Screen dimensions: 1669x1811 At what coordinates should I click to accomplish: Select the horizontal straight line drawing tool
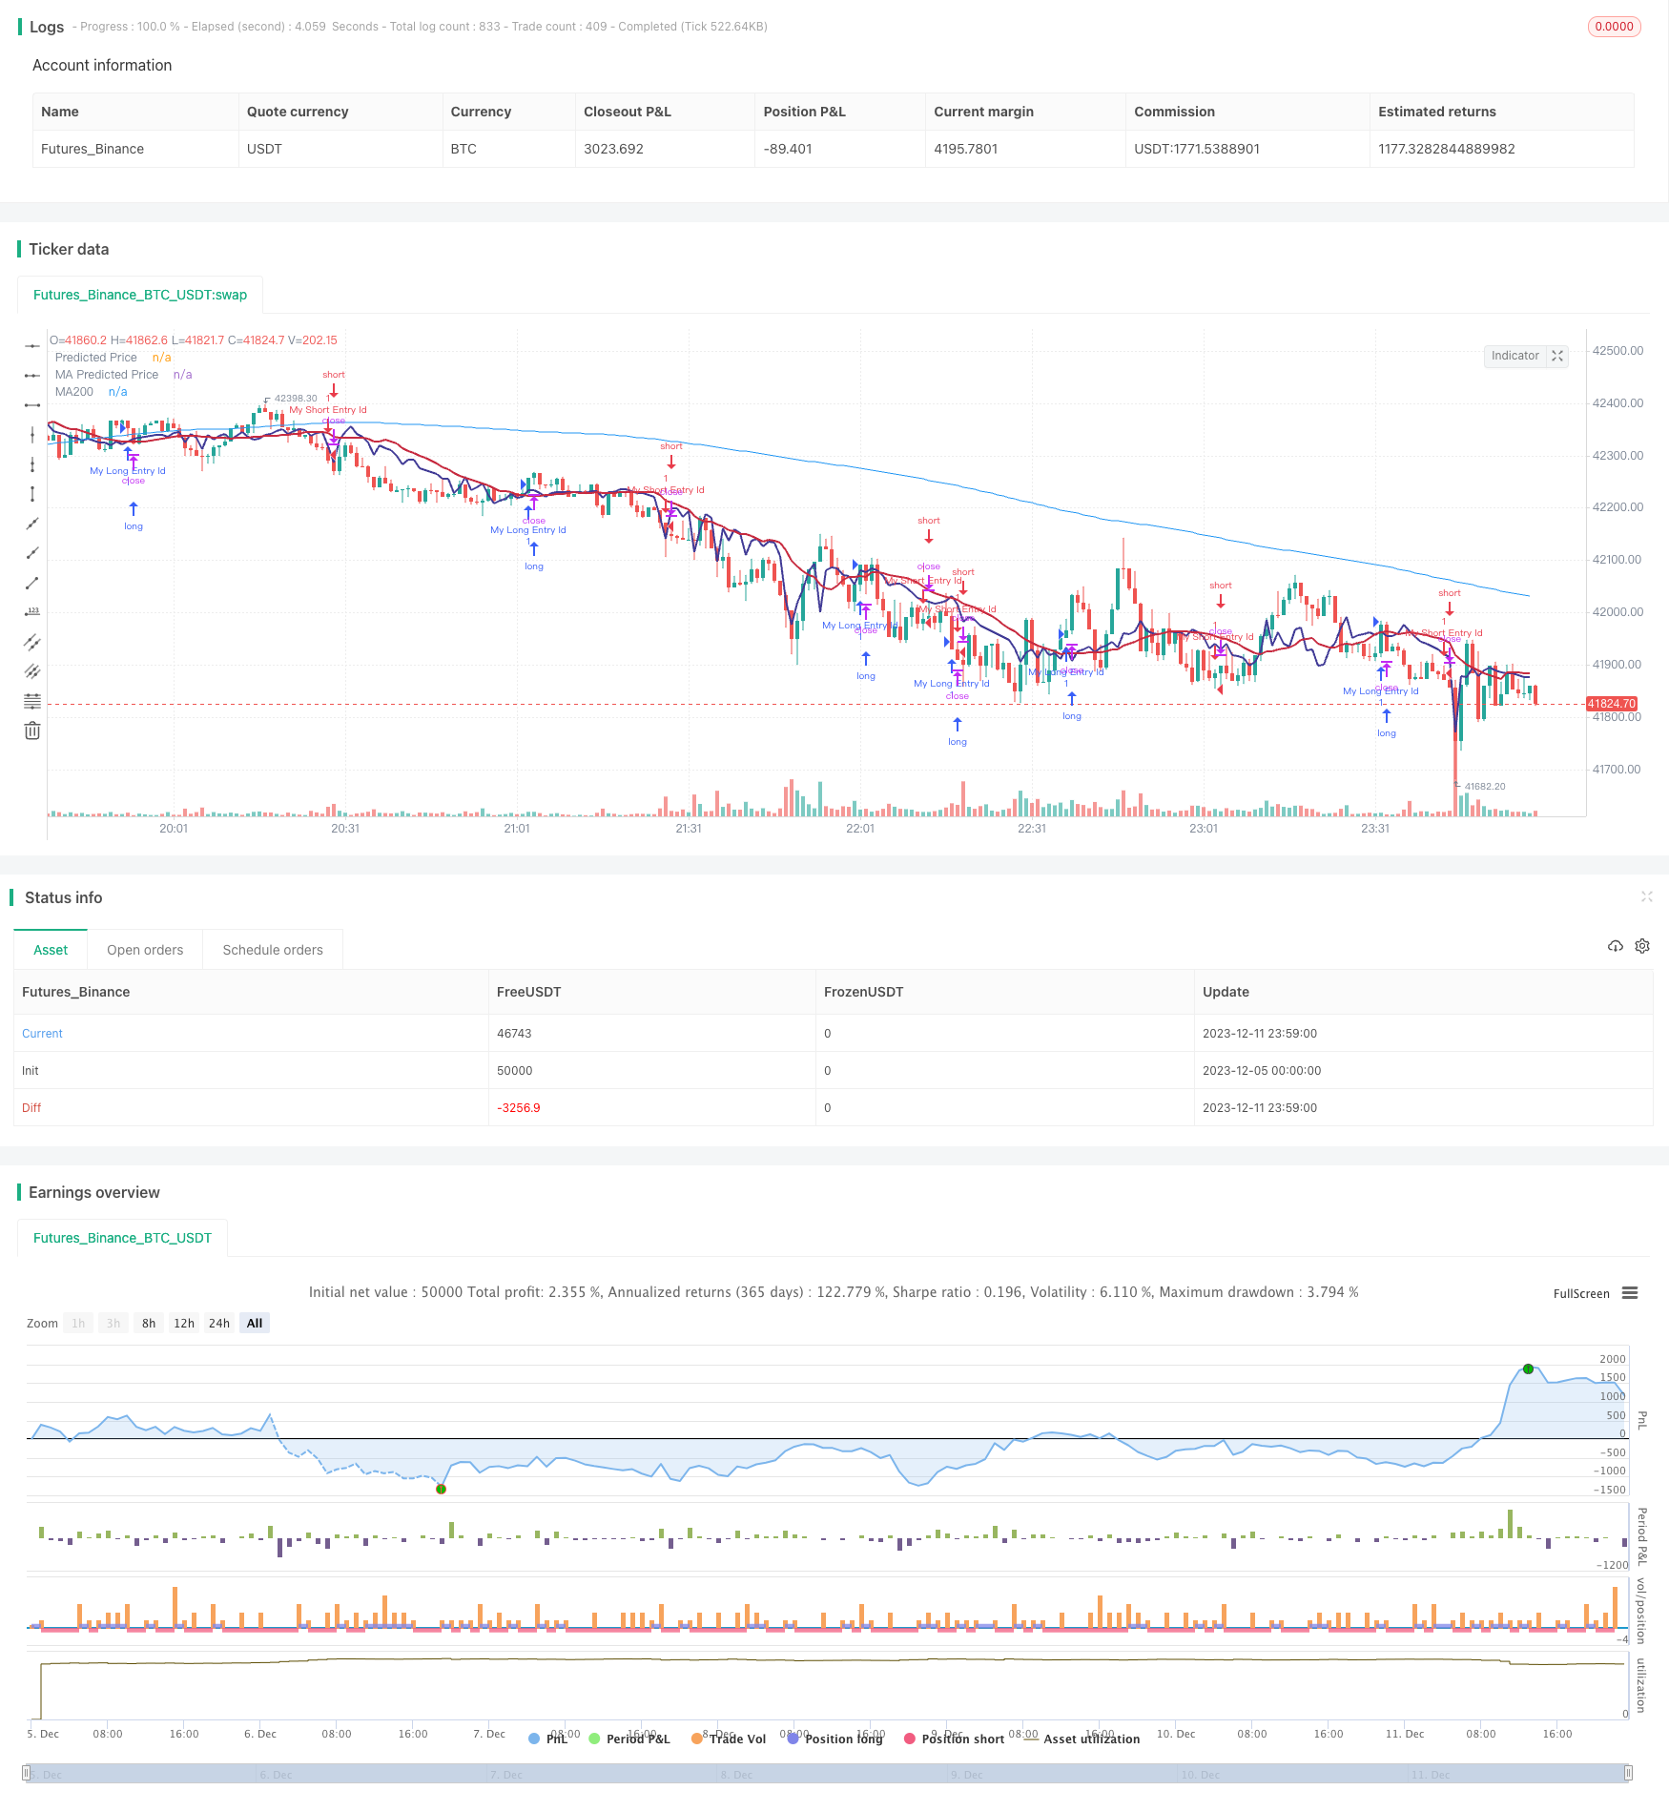(x=32, y=345)
